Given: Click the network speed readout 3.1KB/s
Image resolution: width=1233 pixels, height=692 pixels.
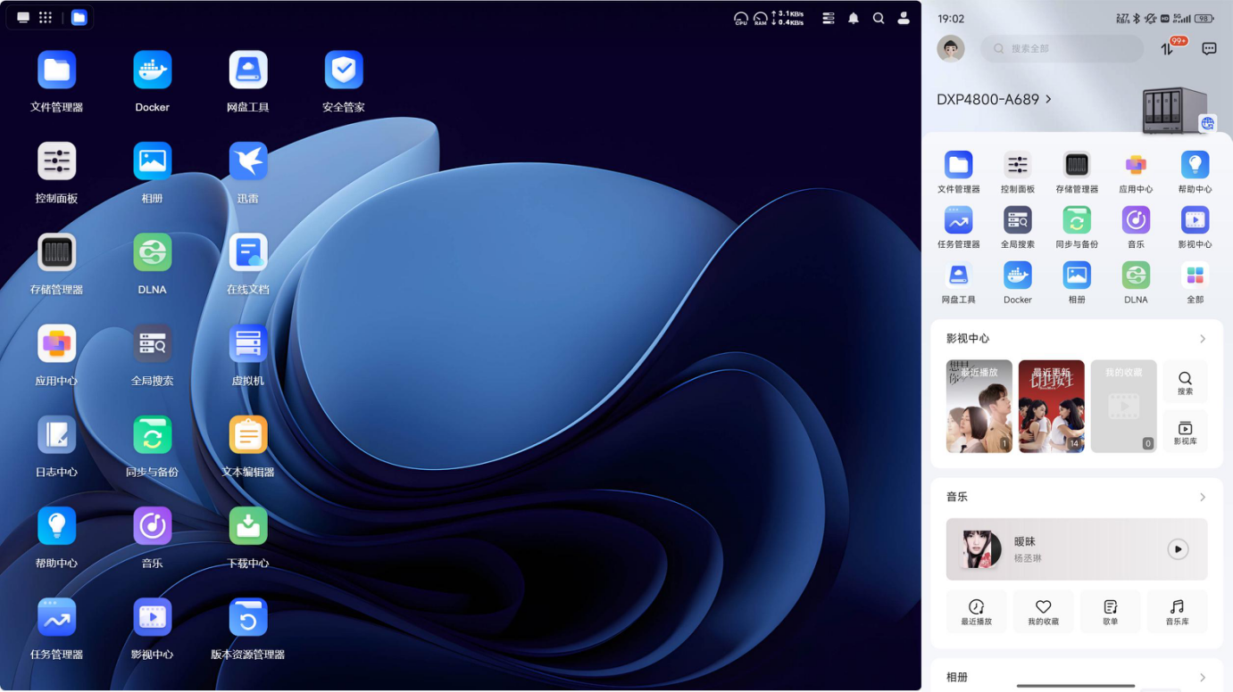Looking at the screenshot, I should pos(788,18).
